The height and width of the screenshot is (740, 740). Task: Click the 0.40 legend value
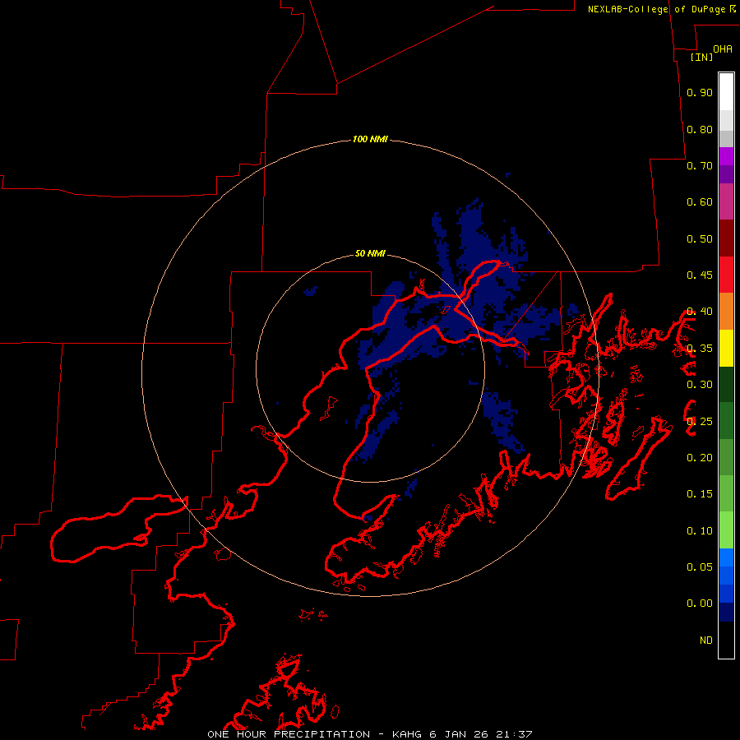[x=700, y=312]
